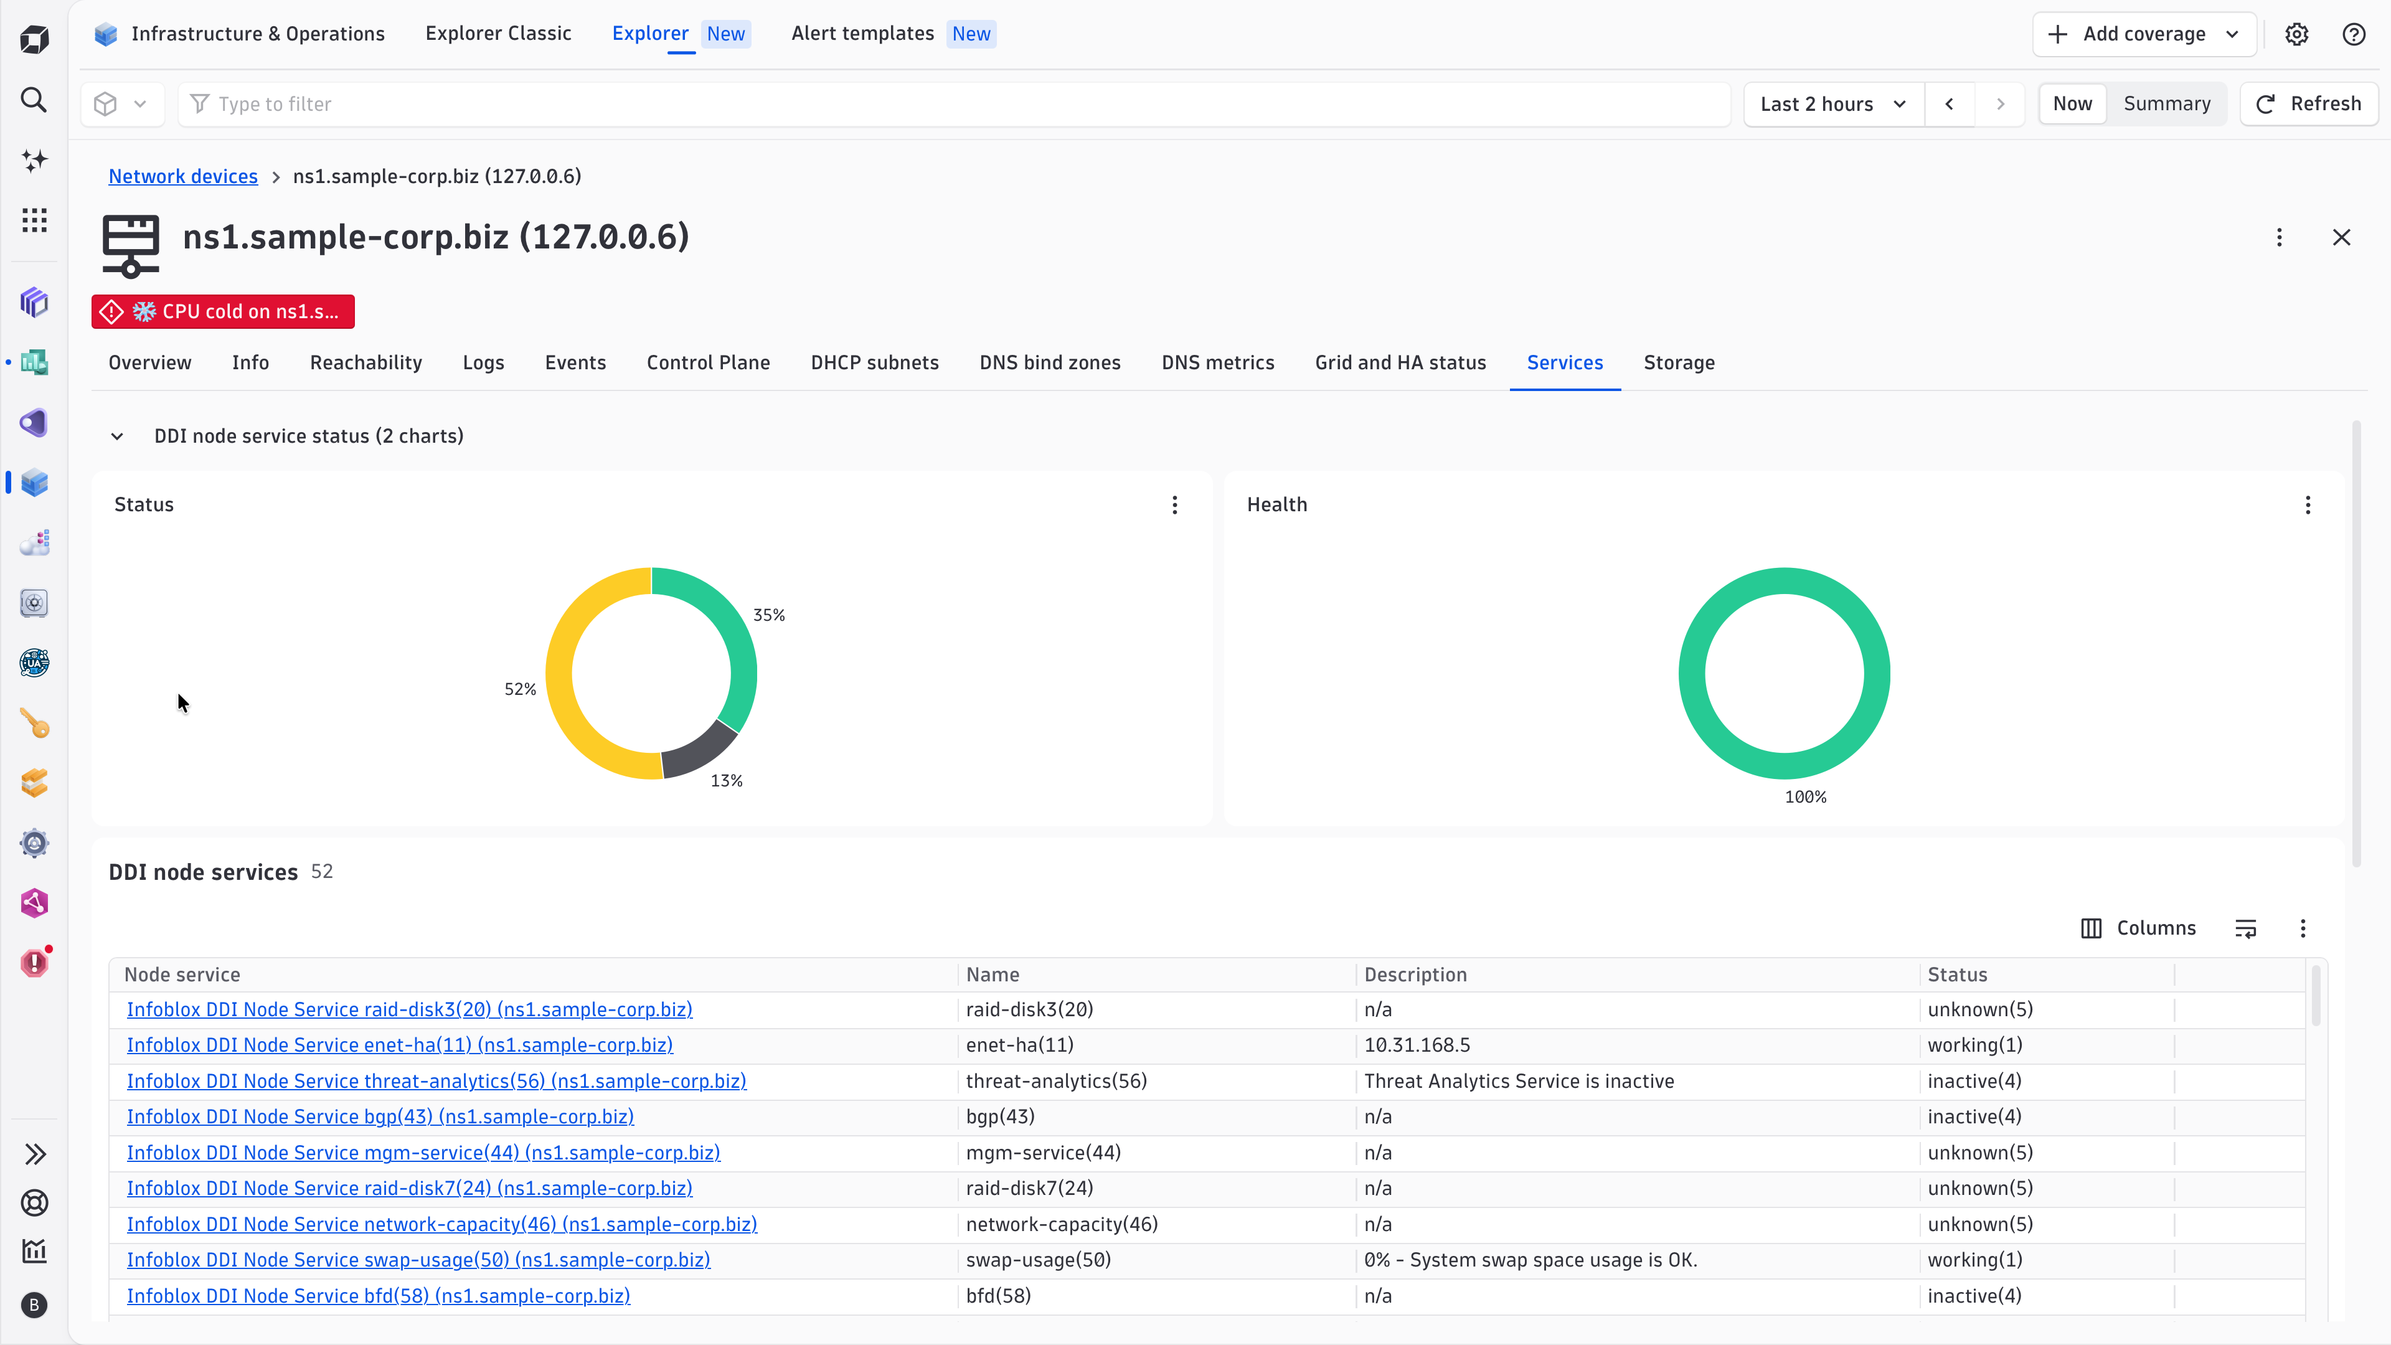This screenshot has height=1345, width=2391.
Task: Click the Dynatrace logo icon
Action: tap(34, 39)
